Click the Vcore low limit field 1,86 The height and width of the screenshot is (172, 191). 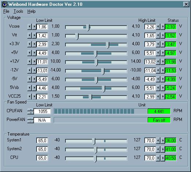tap(42, 27)
